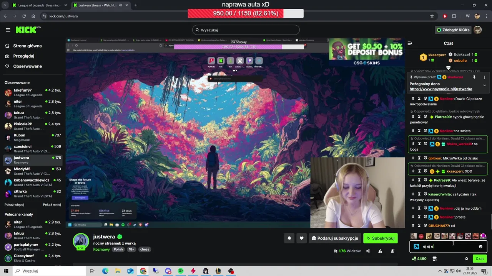Image resolution: width=492 pixels, height=276 pixels.
Task: Open Spotify from taskbar
Action: (x=181, y=271)
